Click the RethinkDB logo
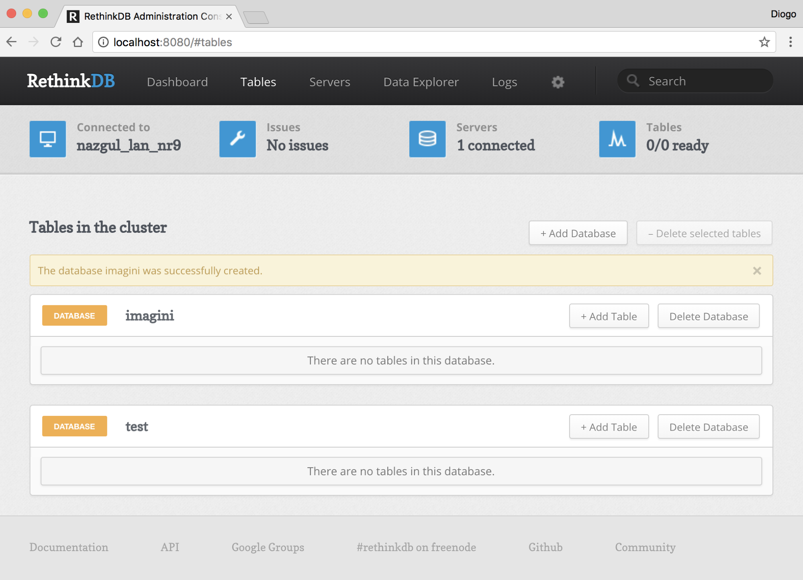The width and height of the screenshot is (803, 580). click(x=71, y=81)
